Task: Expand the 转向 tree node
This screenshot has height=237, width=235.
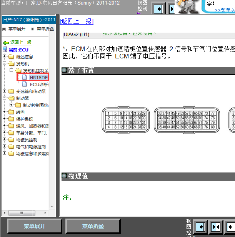Action: tap(4, 111)
